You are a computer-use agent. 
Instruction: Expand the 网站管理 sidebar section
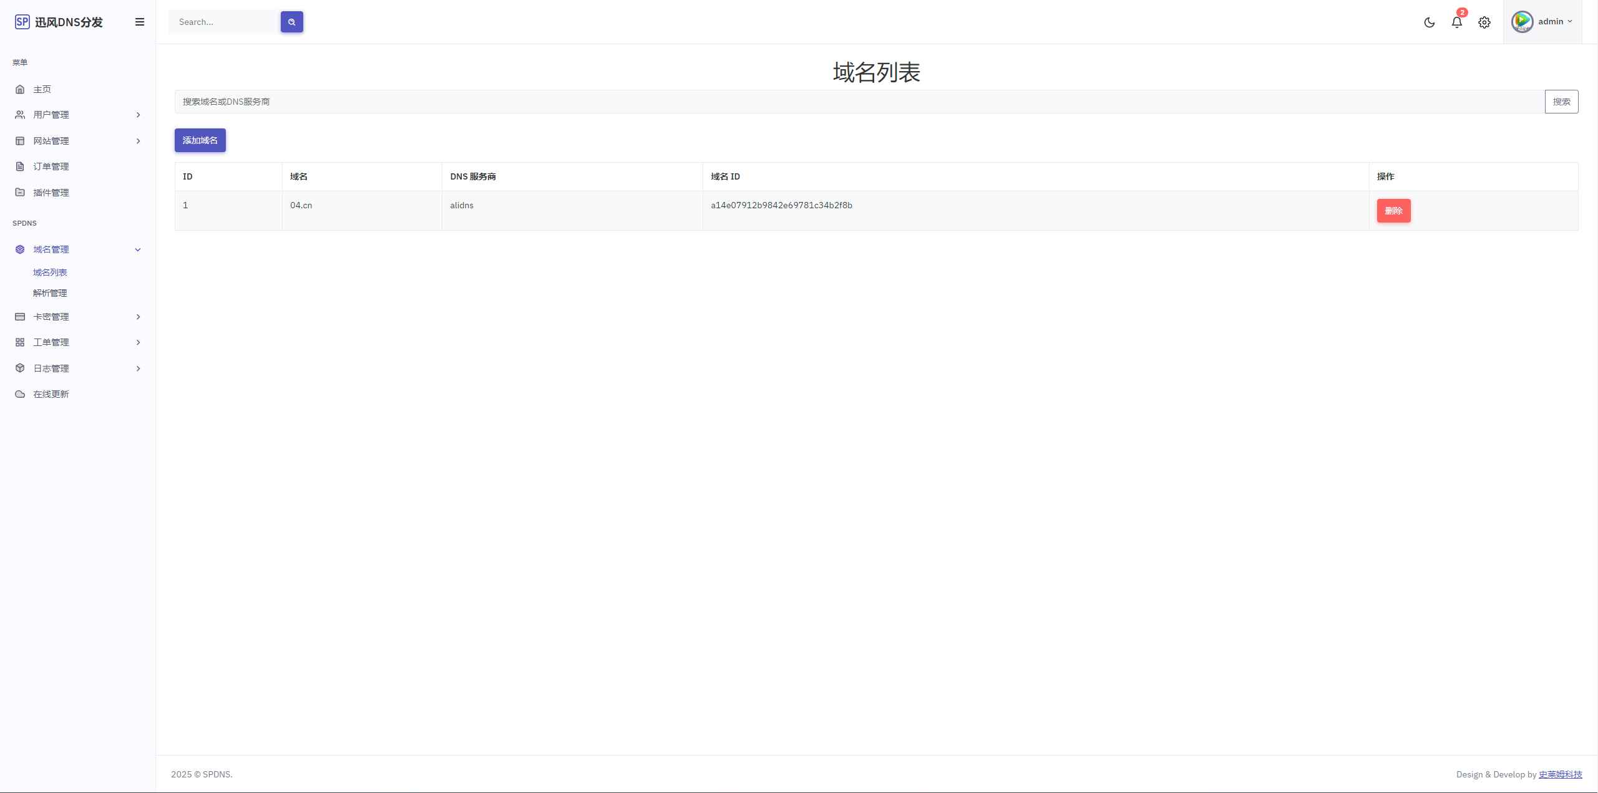click(76, 140)
